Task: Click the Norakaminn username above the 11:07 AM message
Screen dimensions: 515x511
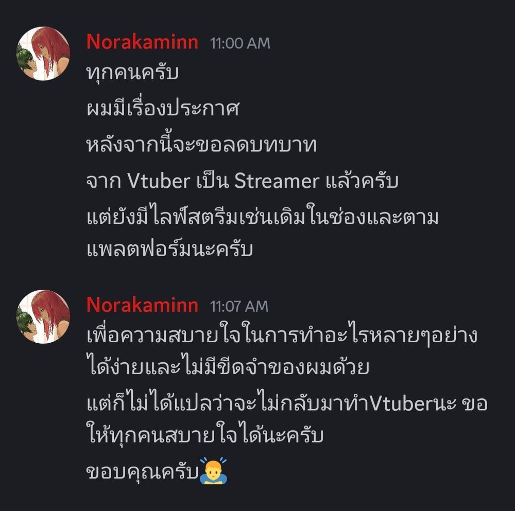Action: (x=142, y=305)
